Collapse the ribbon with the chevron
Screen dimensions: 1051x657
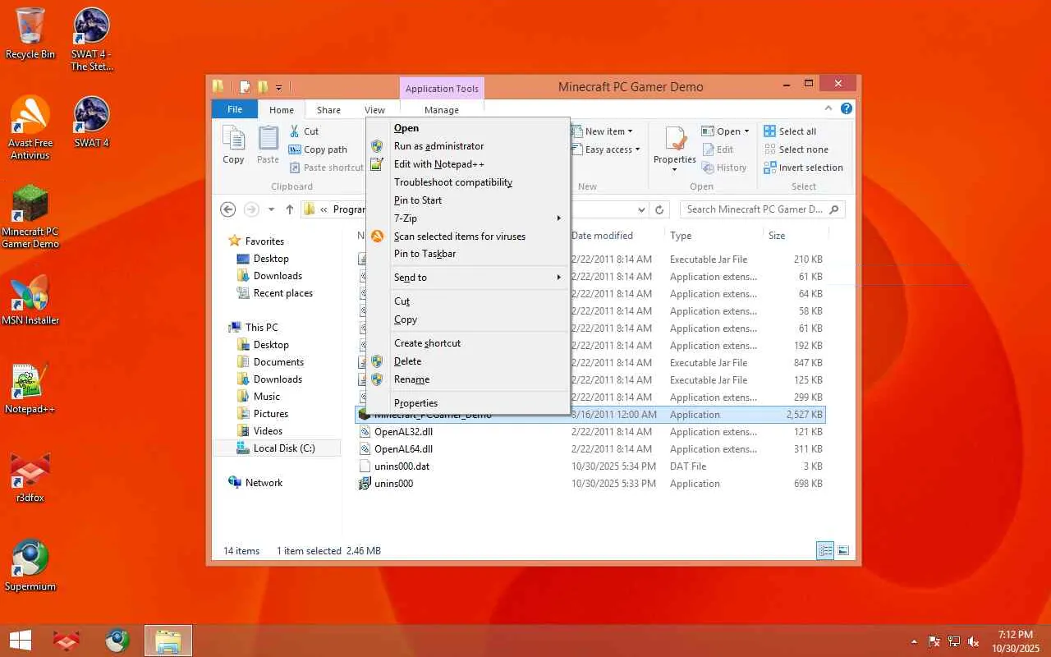830,109
